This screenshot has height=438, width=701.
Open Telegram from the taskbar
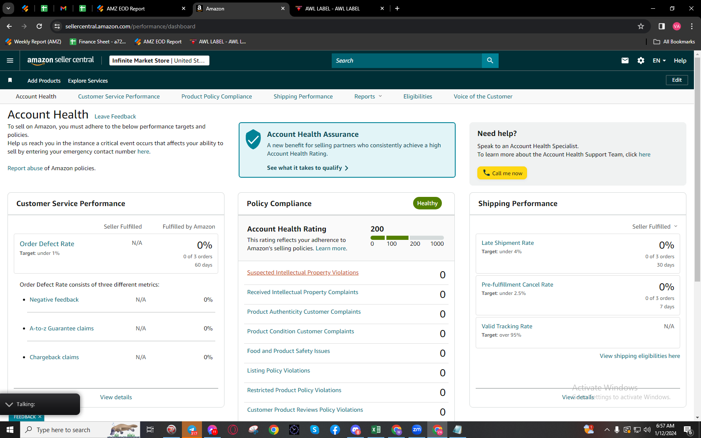tap(192, 430)
